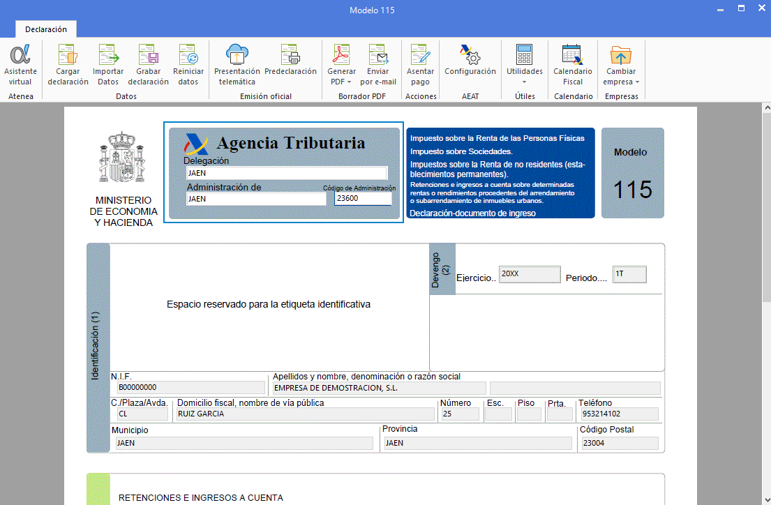Click inside the Ejercicio field showing 20XX
The image size is (771, 505).
[x=528, y=274]
